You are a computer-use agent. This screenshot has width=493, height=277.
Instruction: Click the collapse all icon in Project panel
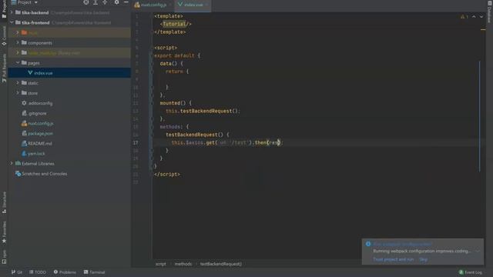[105, 2]
